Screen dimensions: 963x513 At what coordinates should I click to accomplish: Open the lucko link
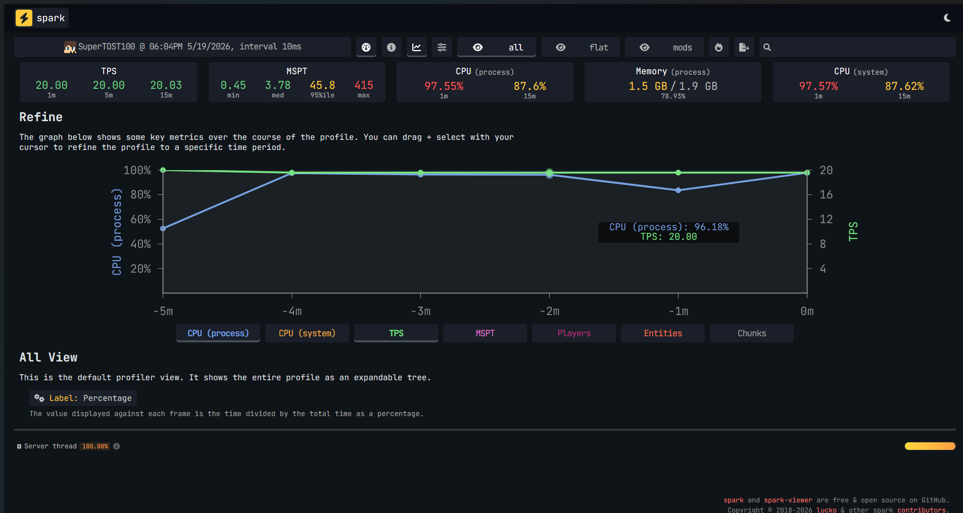click(826, 509)
